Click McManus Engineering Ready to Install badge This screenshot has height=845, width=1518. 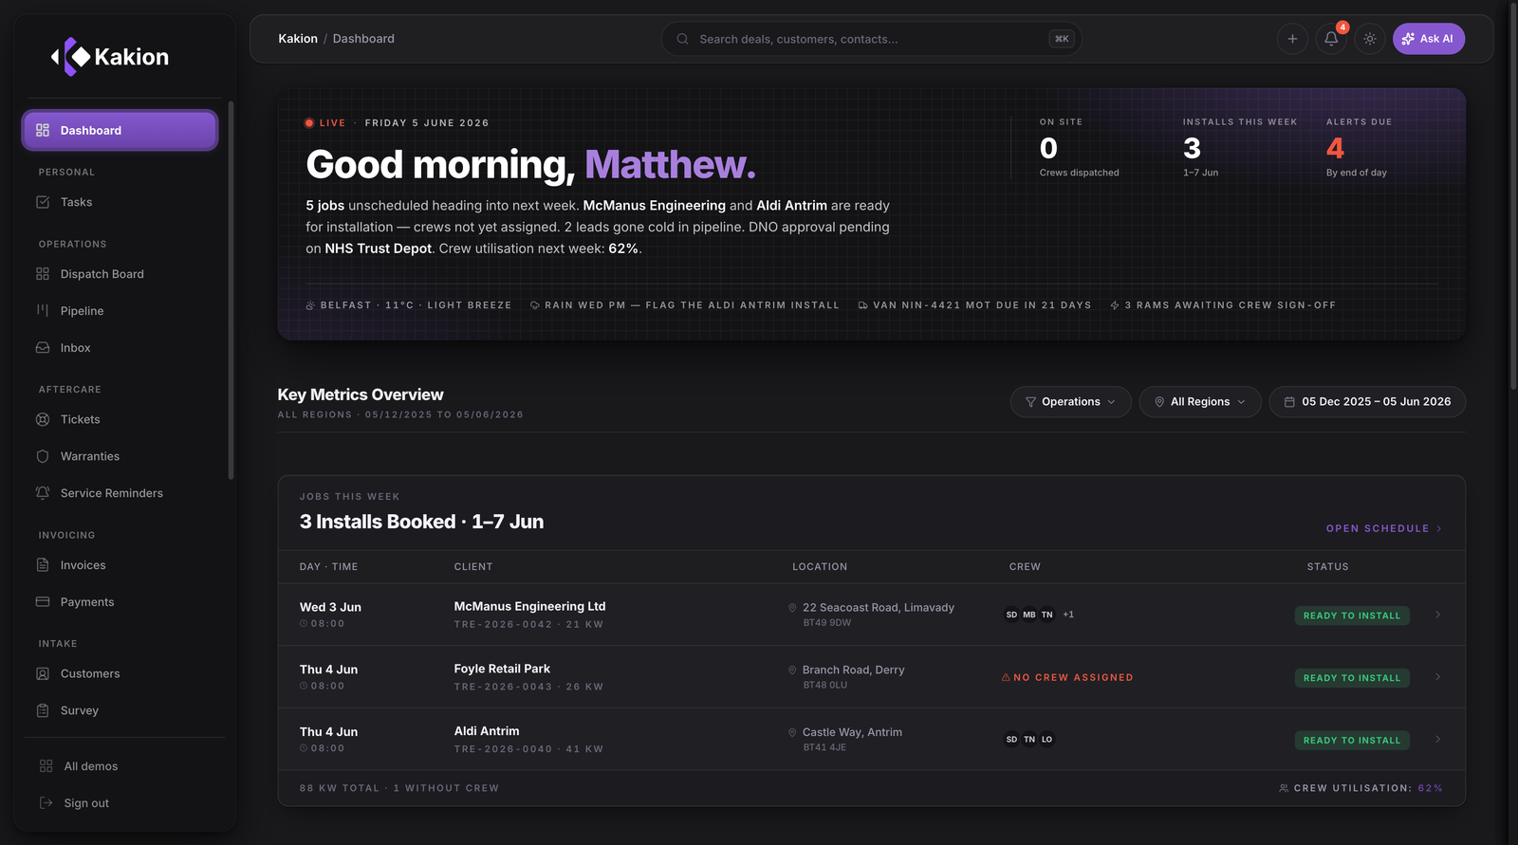1352,615
